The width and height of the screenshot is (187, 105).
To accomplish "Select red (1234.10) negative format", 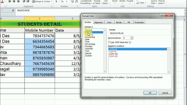I will 113,56.
